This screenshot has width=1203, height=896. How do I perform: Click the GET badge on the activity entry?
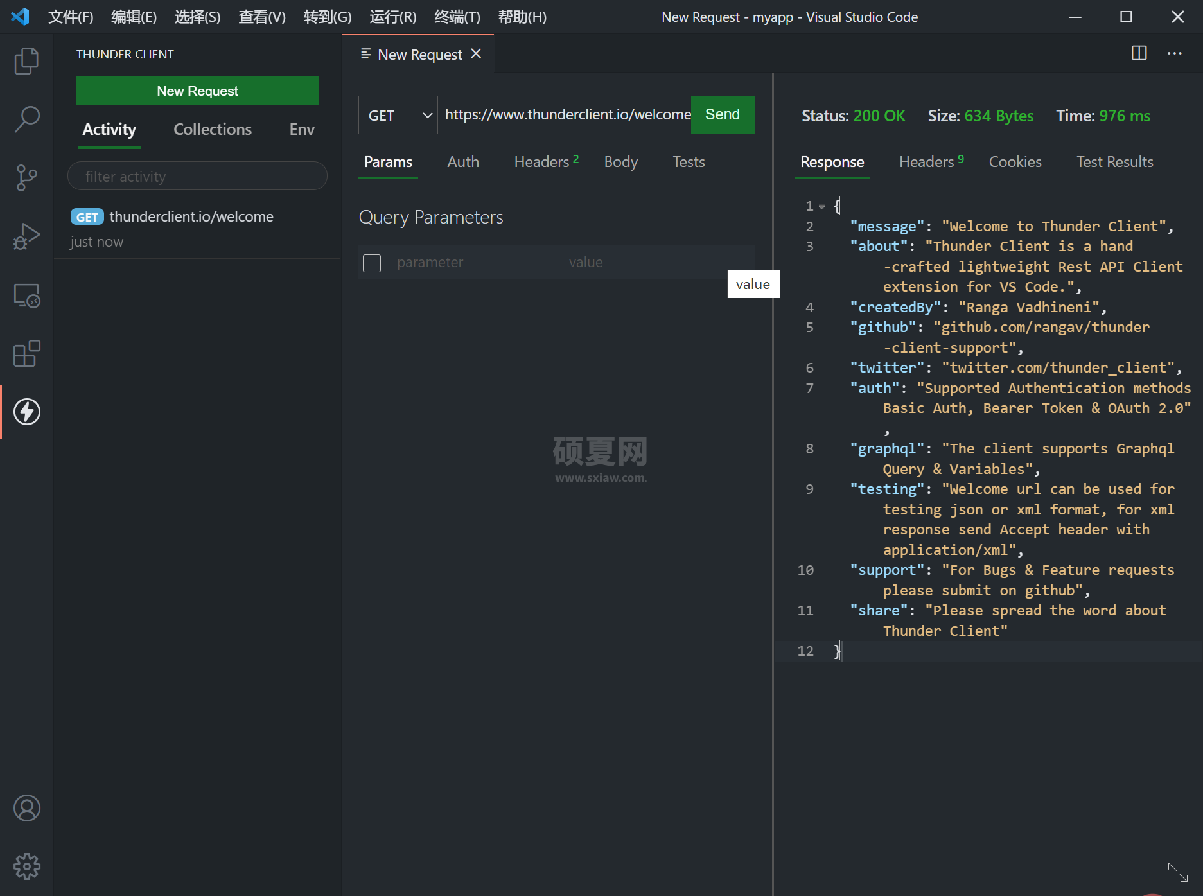[x=87, y=217]
